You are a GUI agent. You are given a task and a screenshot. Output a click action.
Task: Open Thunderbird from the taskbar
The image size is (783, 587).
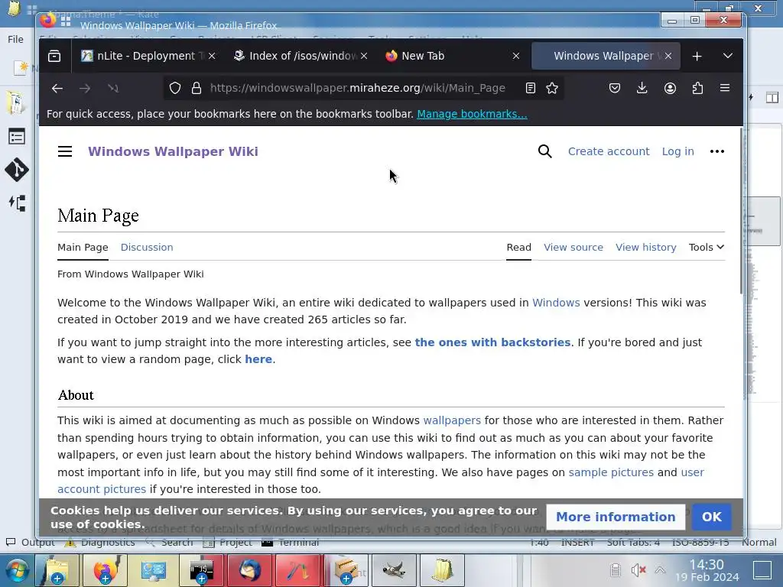pos(250,570)
